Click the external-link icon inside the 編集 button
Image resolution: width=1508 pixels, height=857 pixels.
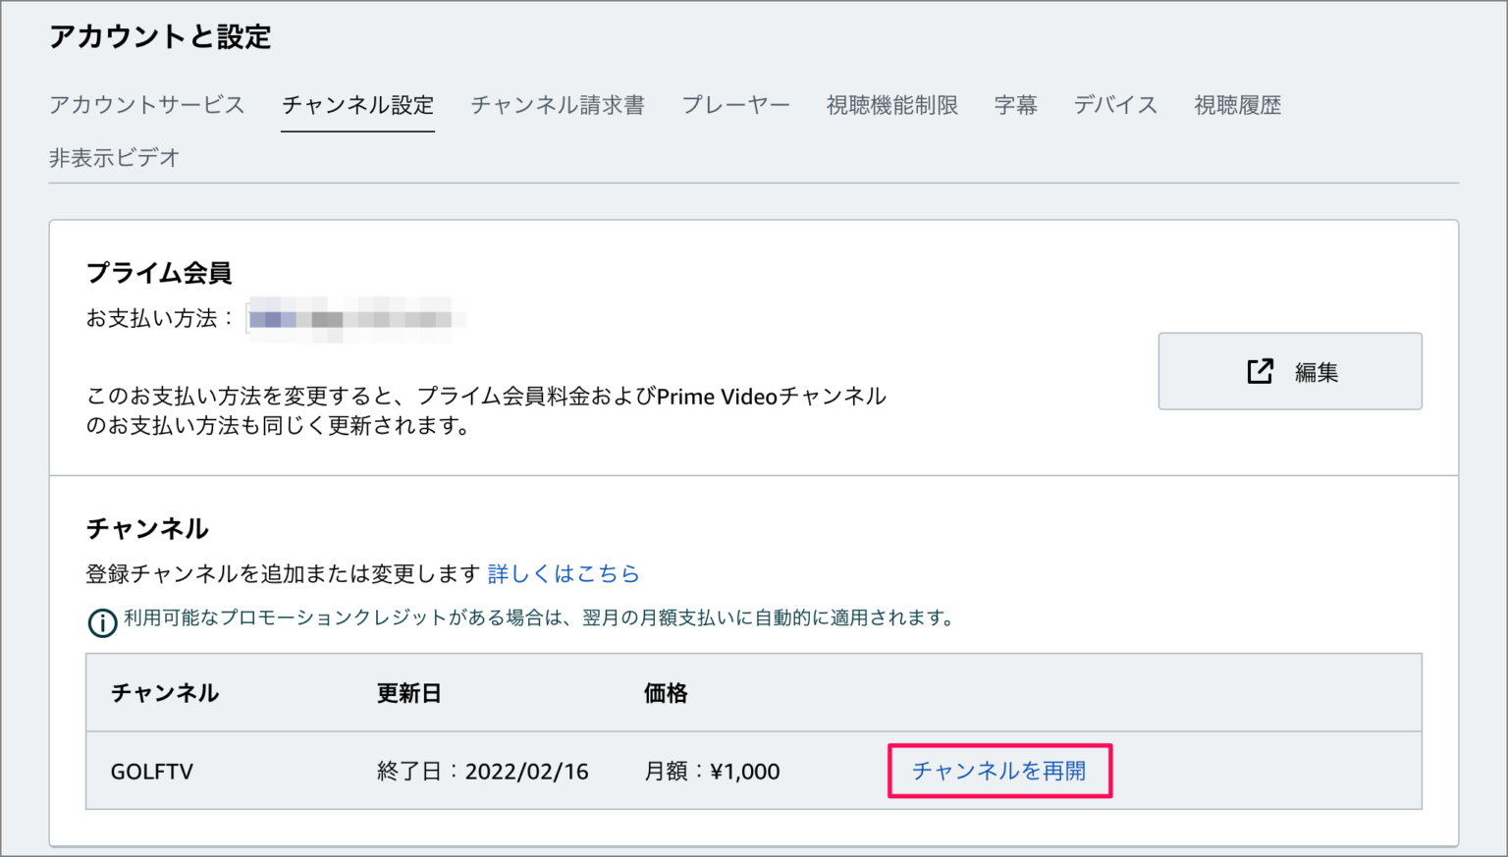pos(1260,371)
